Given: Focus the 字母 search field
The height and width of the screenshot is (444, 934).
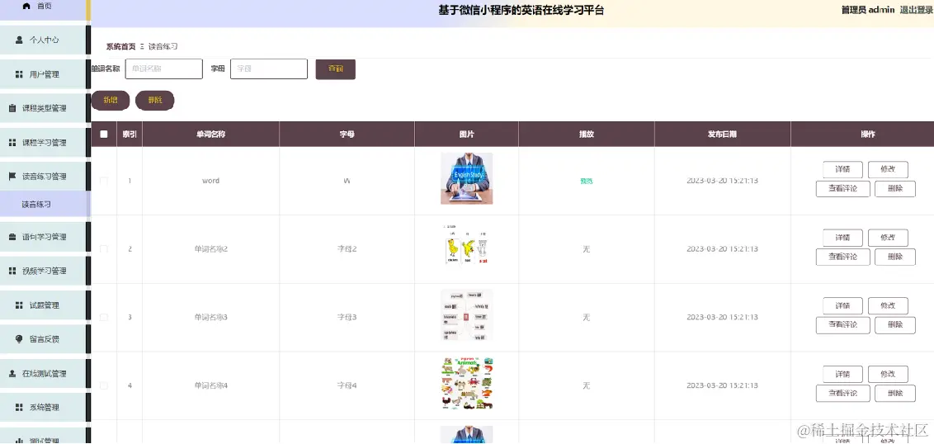Looking at the screenshot, I should coord(269,69).
